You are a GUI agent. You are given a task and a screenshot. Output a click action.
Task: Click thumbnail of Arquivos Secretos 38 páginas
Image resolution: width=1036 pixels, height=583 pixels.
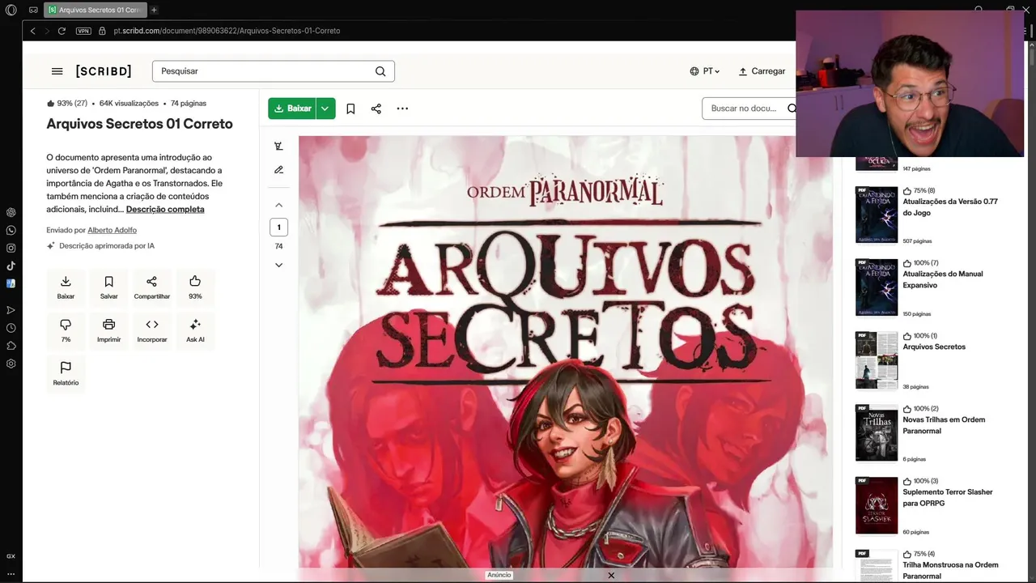coord(877,360)
